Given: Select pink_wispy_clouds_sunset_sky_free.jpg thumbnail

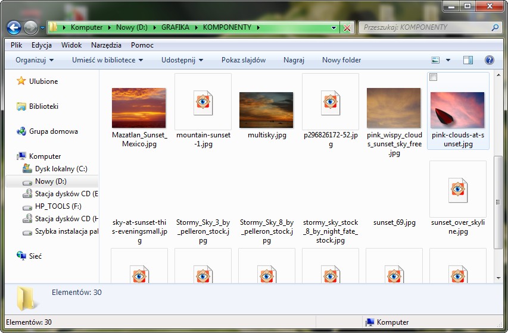Looking at the screenshot, I should (394, 108).
